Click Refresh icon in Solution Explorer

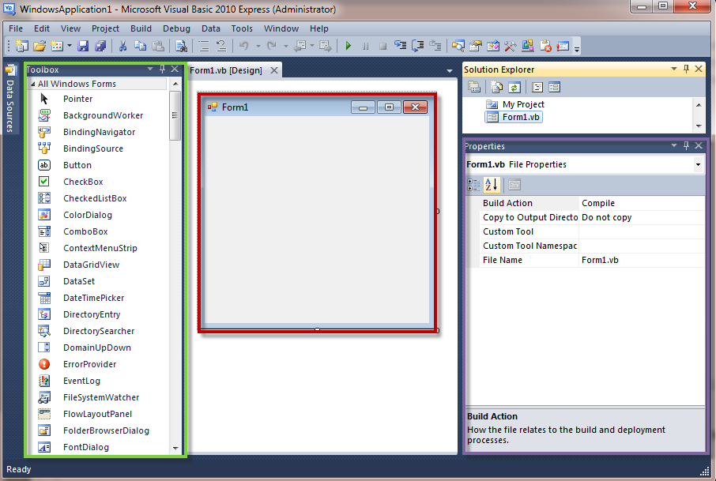tap(514, 87)
